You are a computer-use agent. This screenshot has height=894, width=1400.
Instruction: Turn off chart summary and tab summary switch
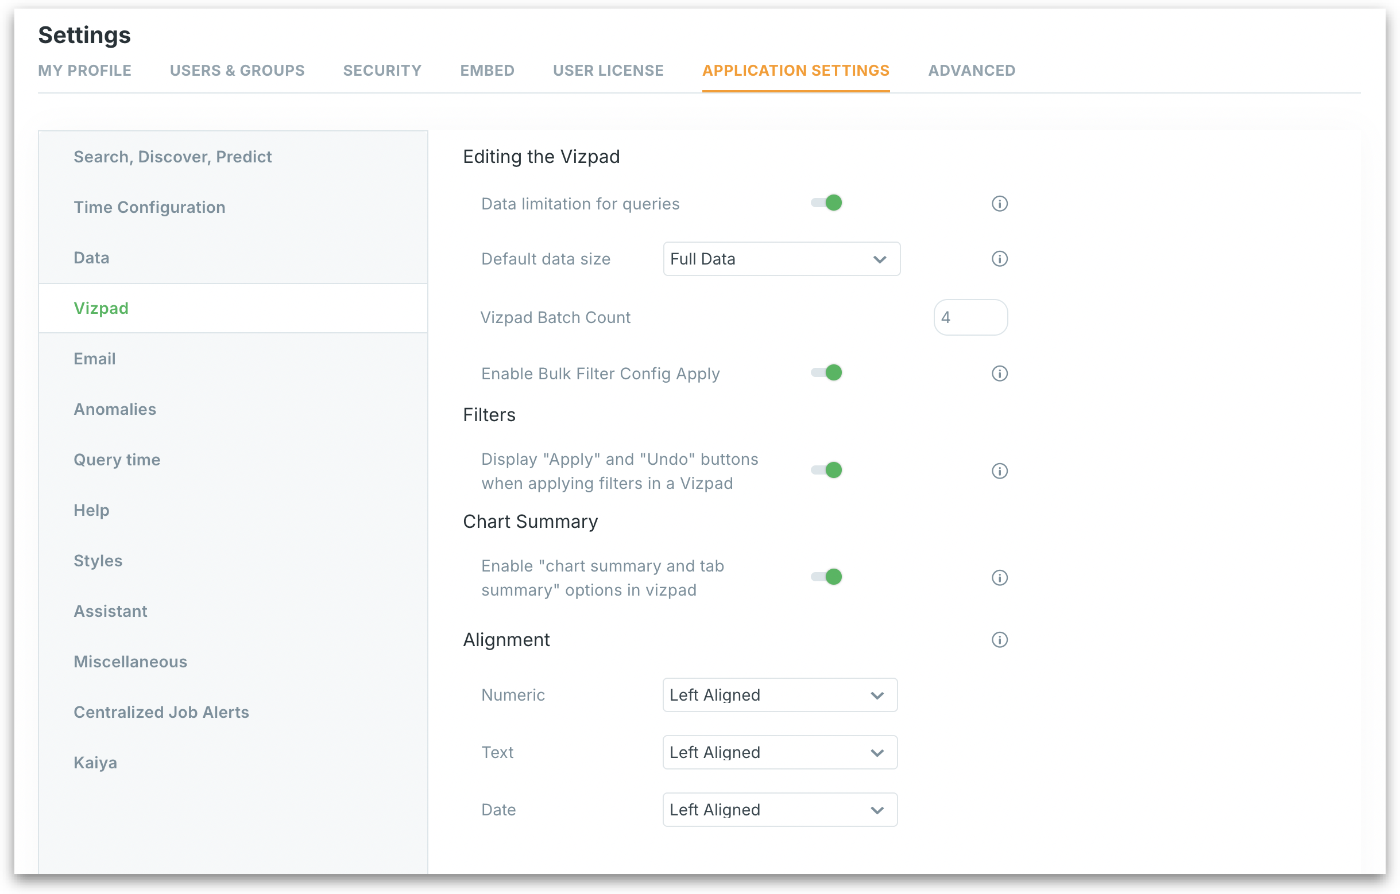pos(827,577)
